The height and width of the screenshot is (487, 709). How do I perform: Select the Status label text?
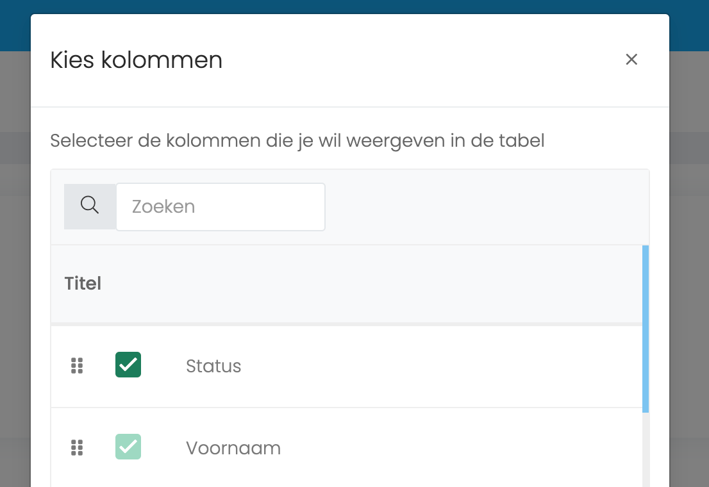pyautogui.click(x=213, y=367)
